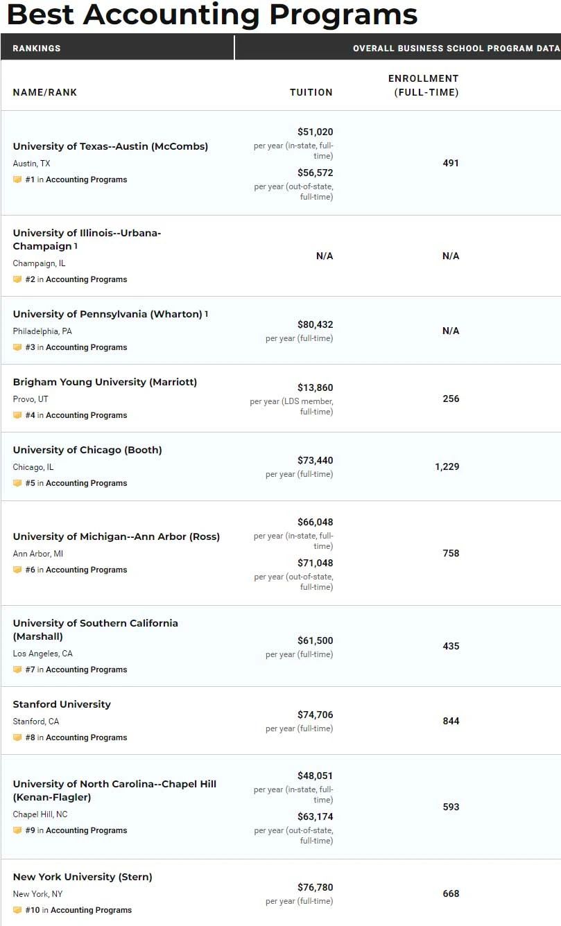
Task: Click the #3 rank badge icon for Wharton
Action: [x=17, y=347]
